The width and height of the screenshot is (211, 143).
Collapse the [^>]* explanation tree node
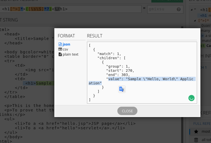coord(195,20)
